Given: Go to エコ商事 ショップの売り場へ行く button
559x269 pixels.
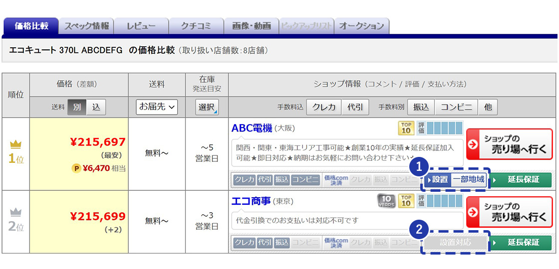Looking at the screenshot, I should pos(510,212).
